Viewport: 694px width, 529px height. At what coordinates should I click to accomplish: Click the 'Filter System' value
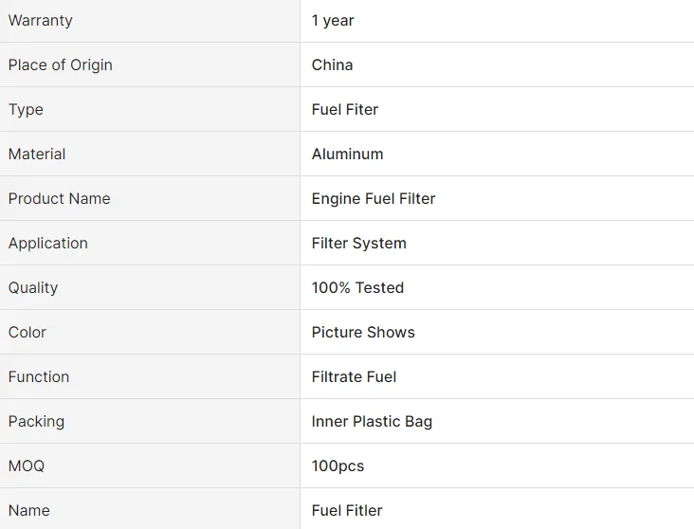pyautogui.click(x=359, y=243)
